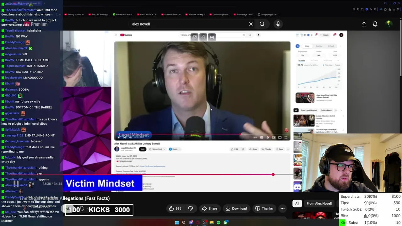
Task: Seek the inner video's progress bar
Action: point(202,134)
